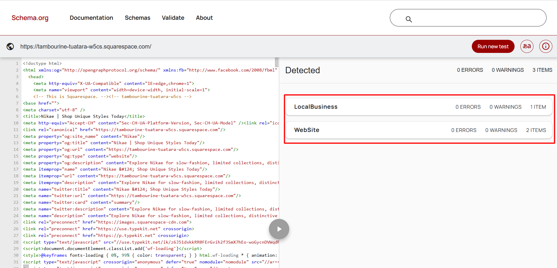Click the 0 WARNINGS summary count
This screenshot has width=557, height=268.
click(508, 70)
